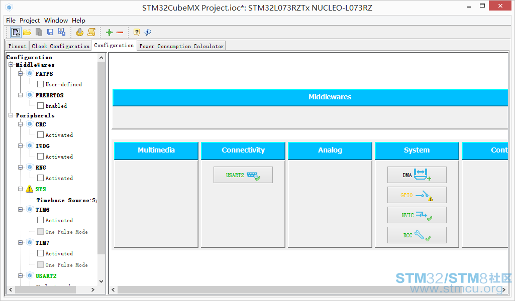The height and width of the screenshot is (301, 515).
Task: Enable the FATFS User-defined checkbox
Action: click(x=40, y=84)
